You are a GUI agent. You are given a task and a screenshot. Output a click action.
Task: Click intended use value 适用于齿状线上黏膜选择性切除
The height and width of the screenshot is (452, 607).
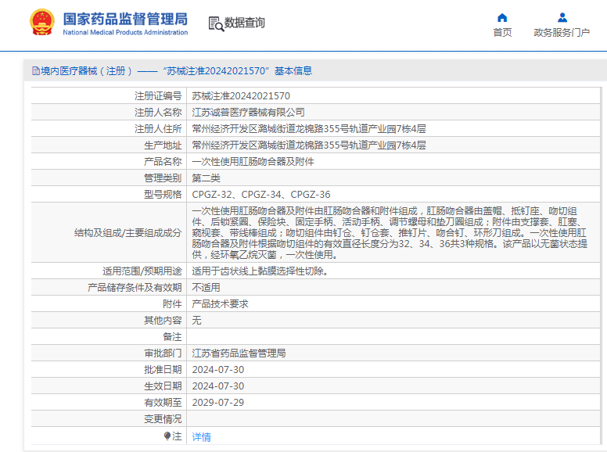tap(260, 271)
